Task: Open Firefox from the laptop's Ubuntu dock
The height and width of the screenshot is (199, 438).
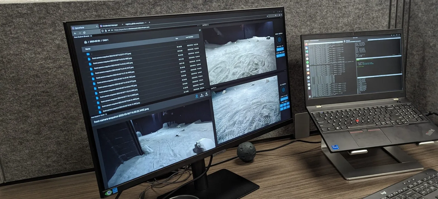Action: [307, 44]
